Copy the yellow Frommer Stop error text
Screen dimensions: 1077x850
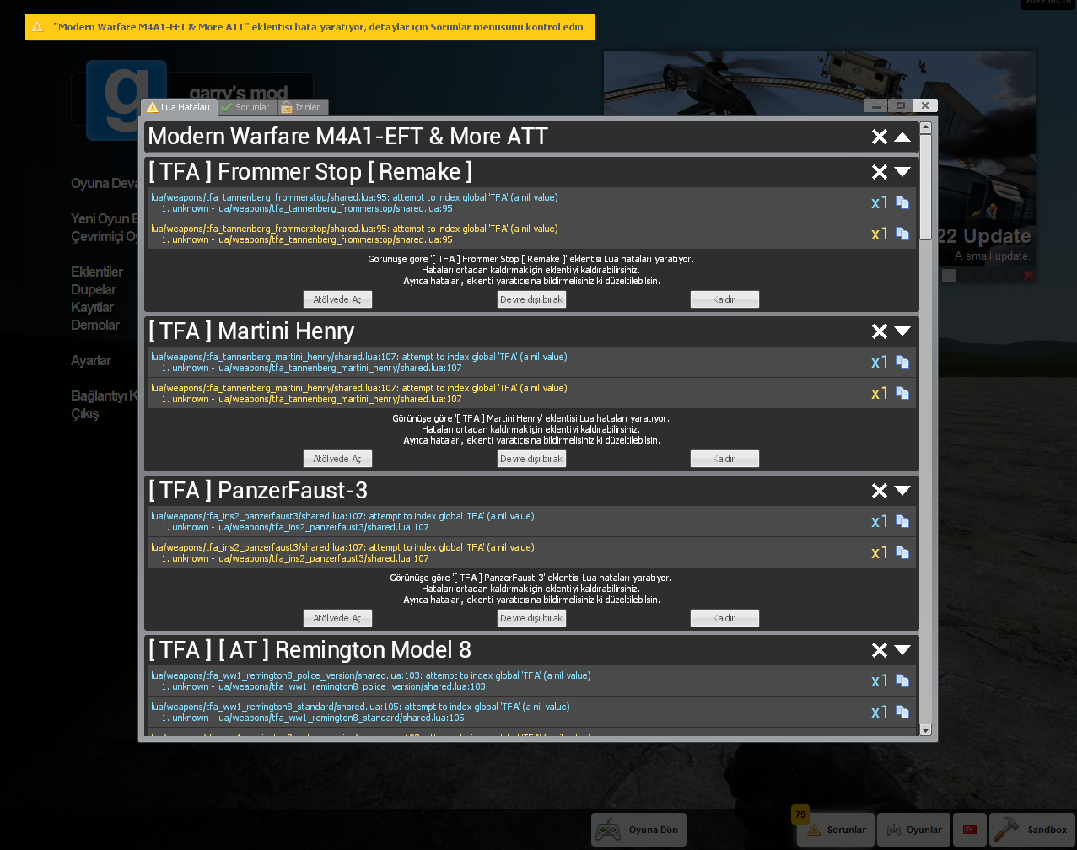pos(902,234)
